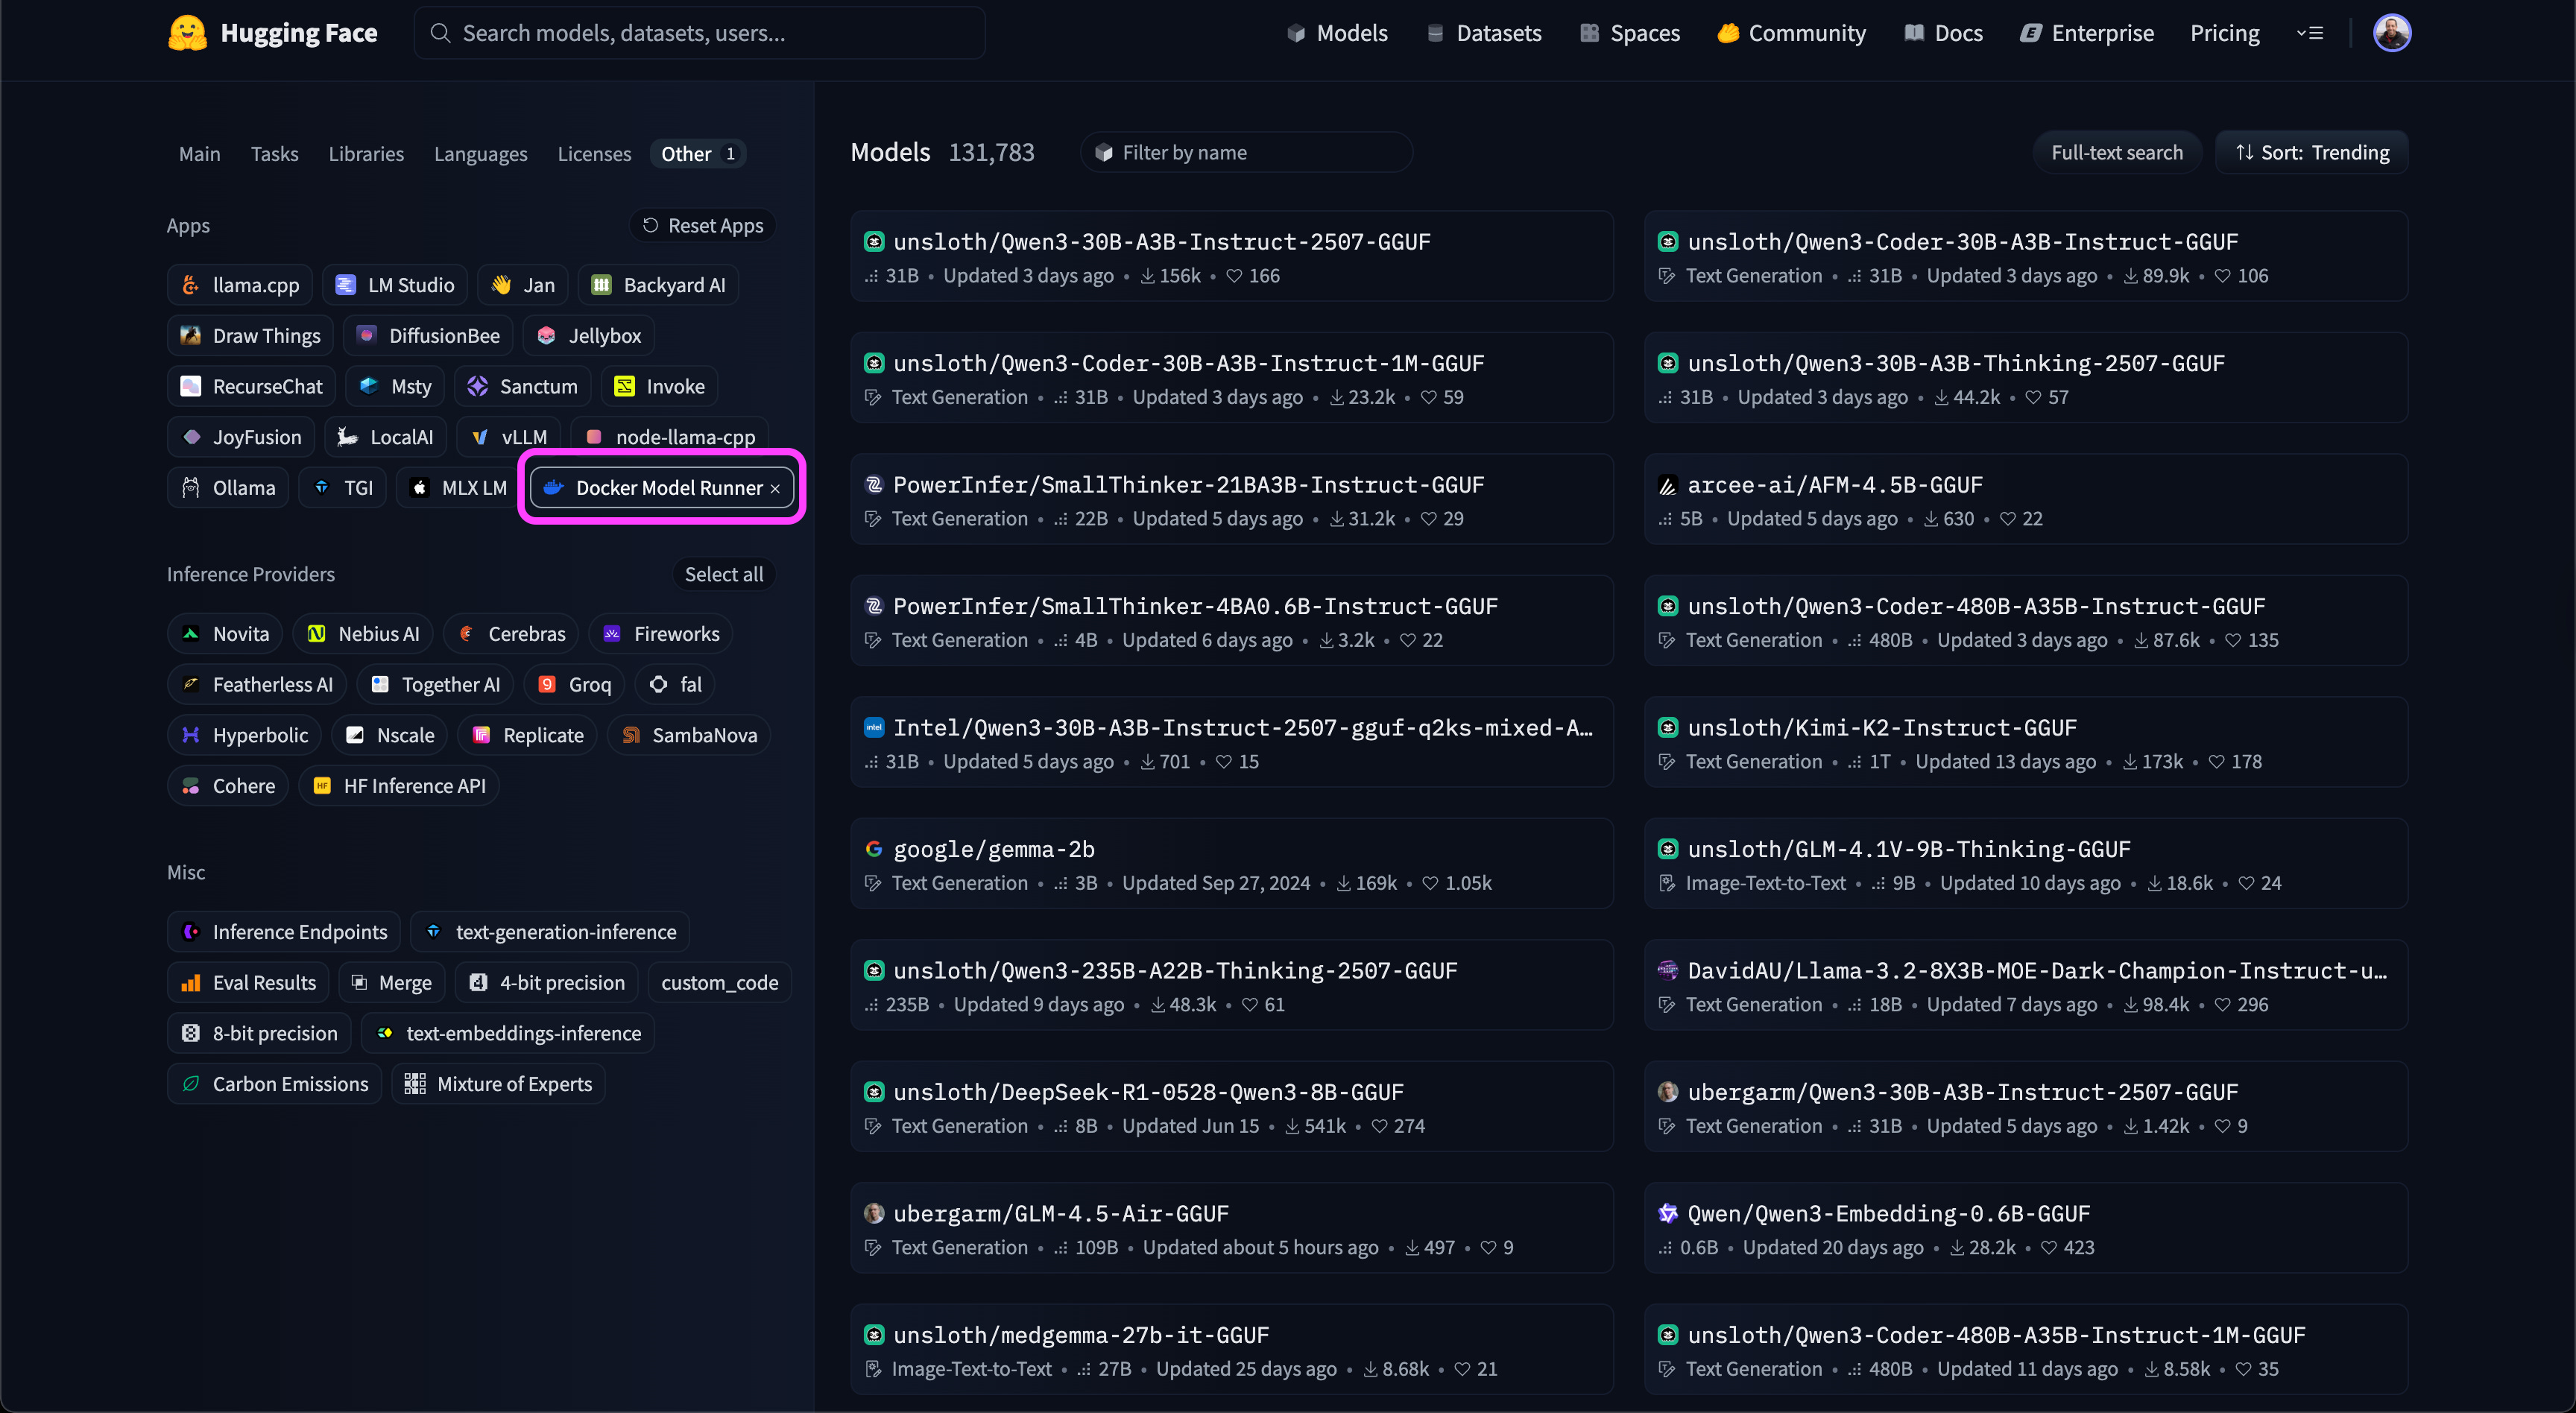Choose the Cerebras inference provider
This screenshot has width=2576, height=1413.
(x=511, y=634)
